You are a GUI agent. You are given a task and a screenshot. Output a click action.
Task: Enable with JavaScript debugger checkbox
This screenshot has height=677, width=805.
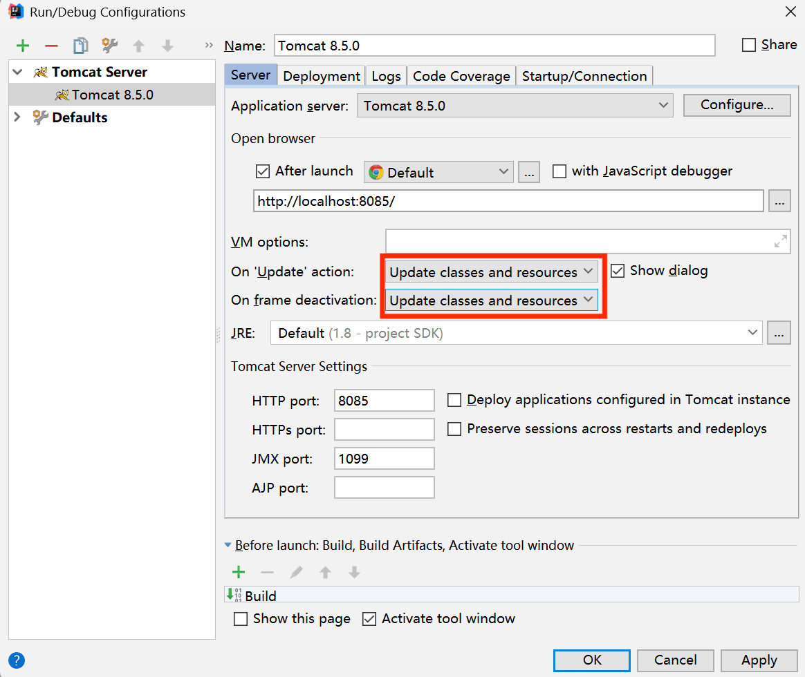[x=559, y=171]
